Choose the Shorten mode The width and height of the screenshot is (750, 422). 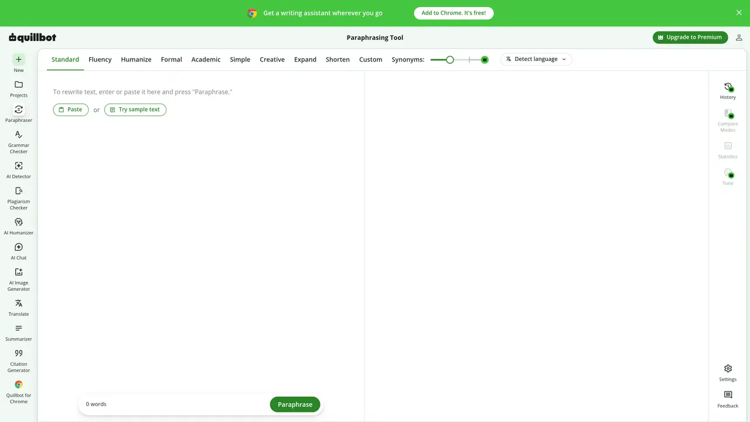(338, 60)
